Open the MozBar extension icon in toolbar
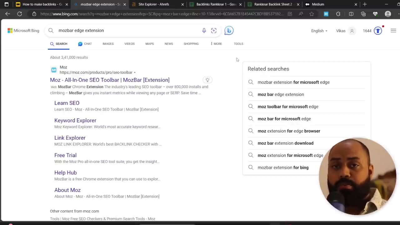400x225 pixels. 326,14
